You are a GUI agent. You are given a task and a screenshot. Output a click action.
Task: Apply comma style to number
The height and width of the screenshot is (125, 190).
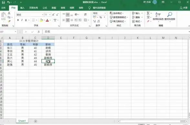coord(104,17)
